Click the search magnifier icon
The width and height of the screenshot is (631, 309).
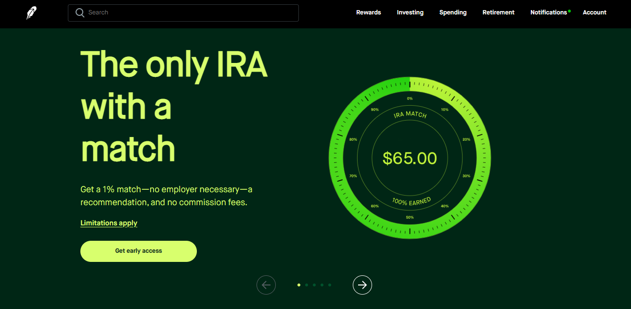(x=80, y=12)
